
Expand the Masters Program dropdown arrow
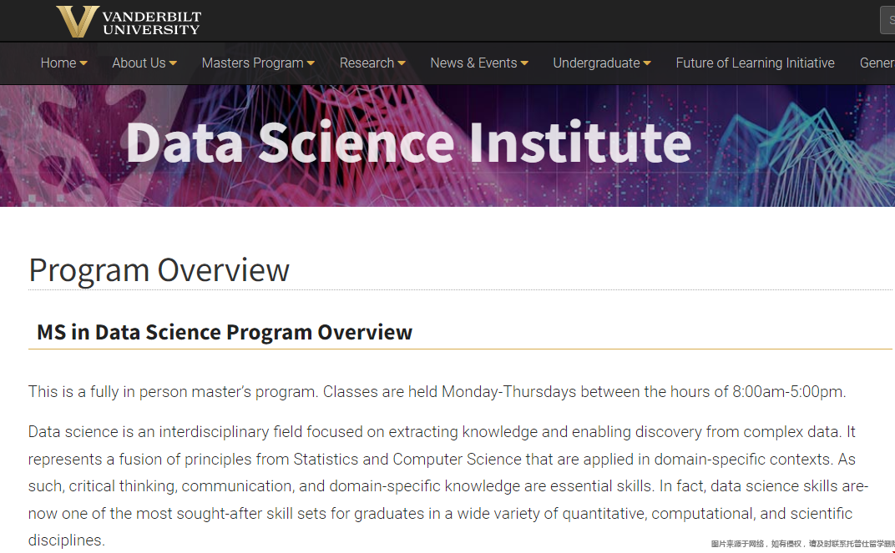click(x=311, y=63)
